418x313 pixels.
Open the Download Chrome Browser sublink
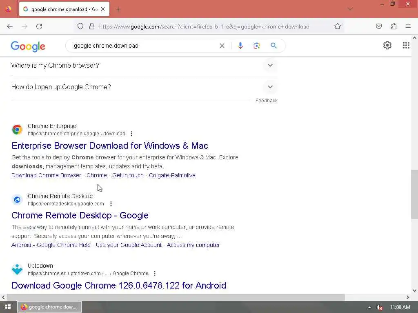click(46, 175)
